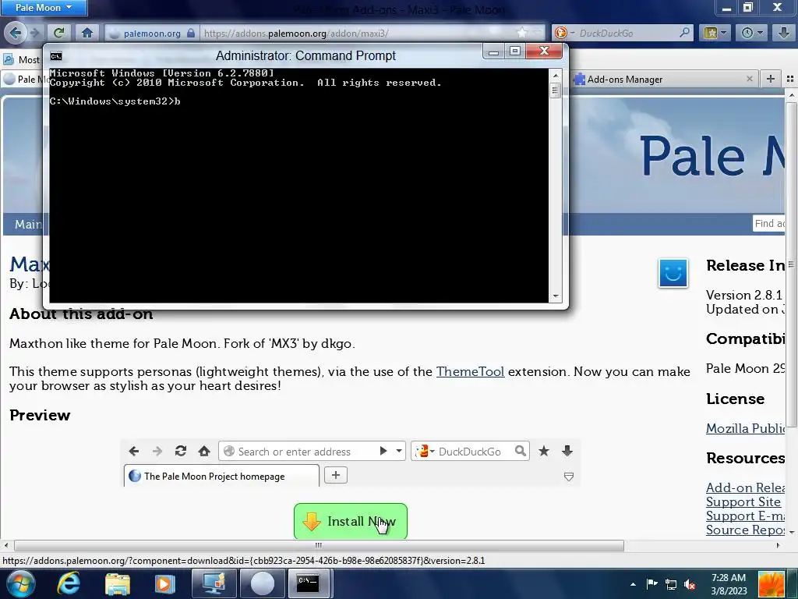Open the Source Repository link

point(746,530)
